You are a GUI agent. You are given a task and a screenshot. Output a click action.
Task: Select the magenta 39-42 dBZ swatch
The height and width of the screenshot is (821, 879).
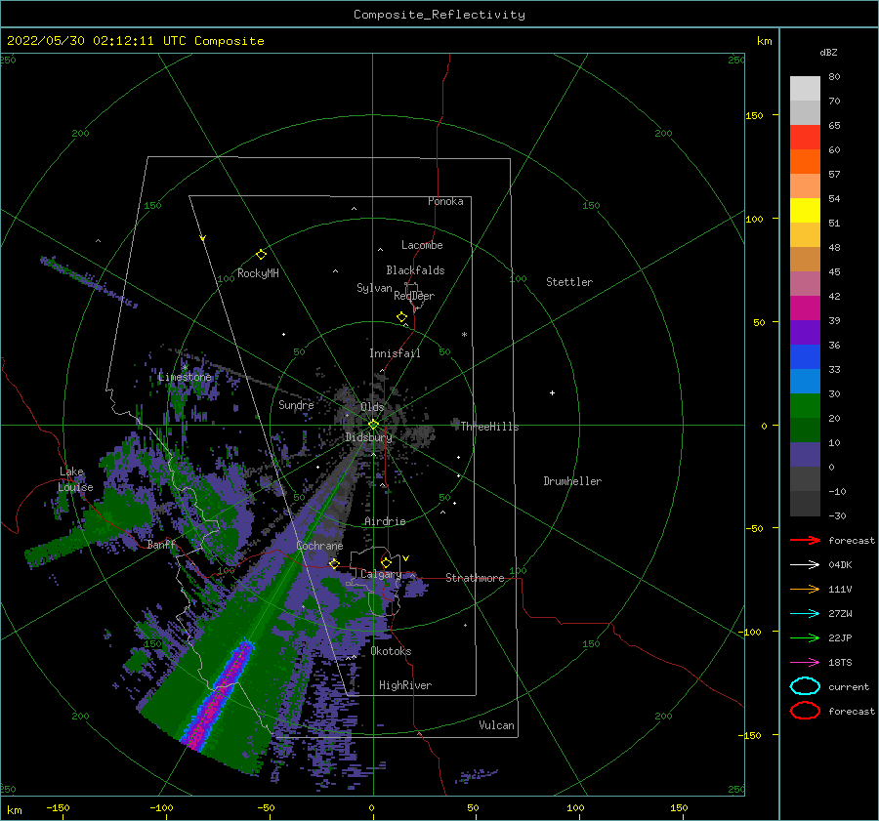point(805,308)
